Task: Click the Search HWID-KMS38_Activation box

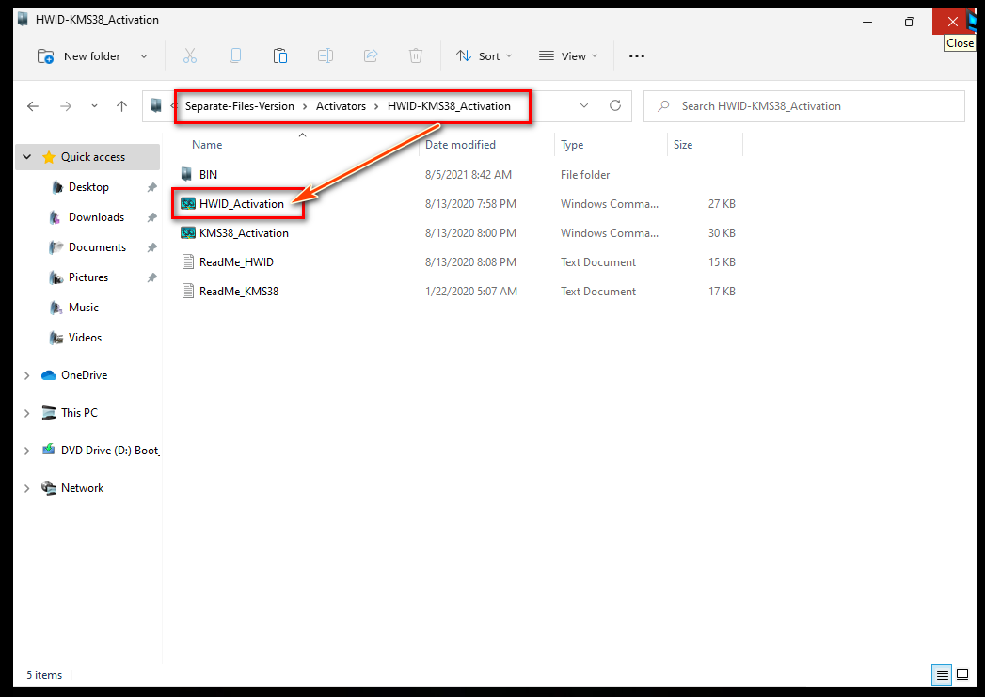Action: 804,106
